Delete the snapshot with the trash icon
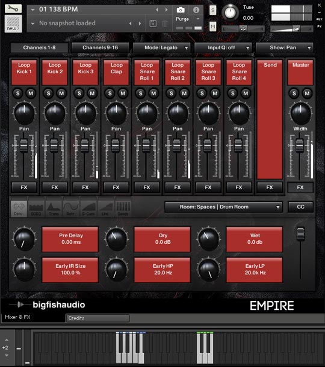 click(165, 23)
